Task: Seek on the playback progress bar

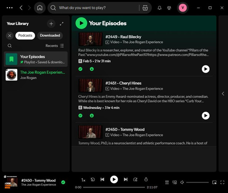Action: 114,187
